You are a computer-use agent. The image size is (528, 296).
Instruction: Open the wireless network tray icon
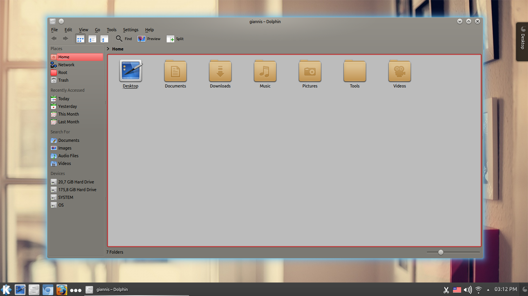(x=479, y=289)
